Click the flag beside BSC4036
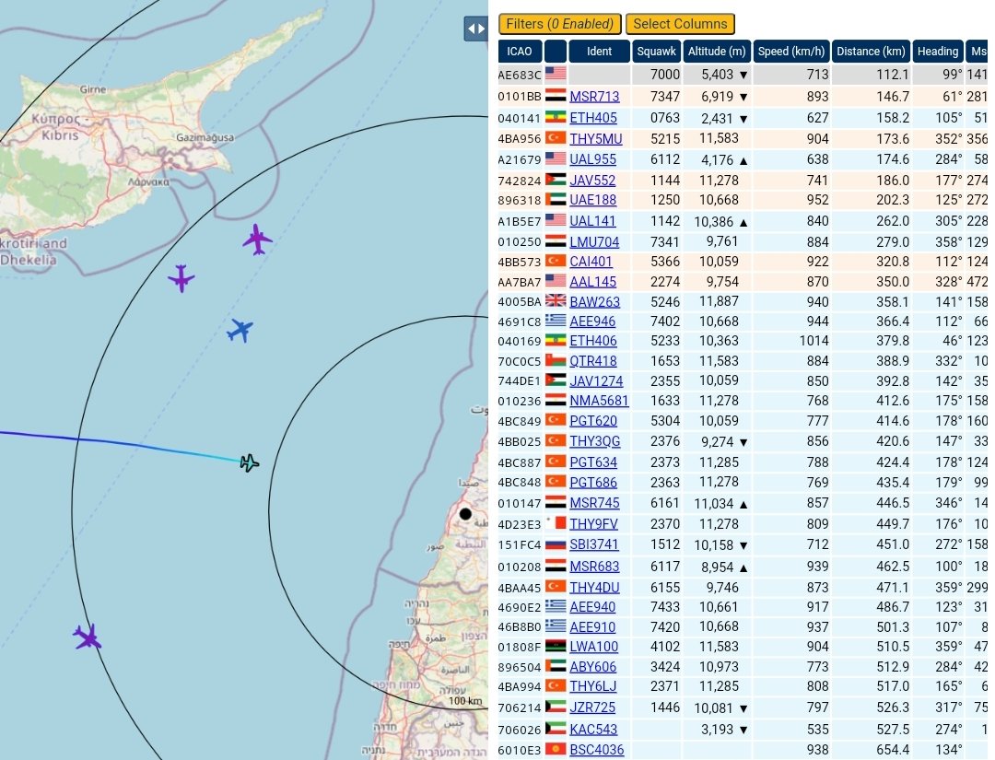The height and width of the screenshot is (760, 995). click(556, 749)
